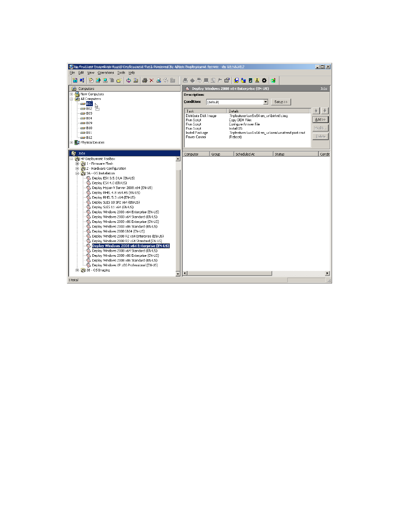Image resolution: width=399 pixels, height=531 pixels.
Task: Click the black gear toolbar icon
Action: [264, 80]
